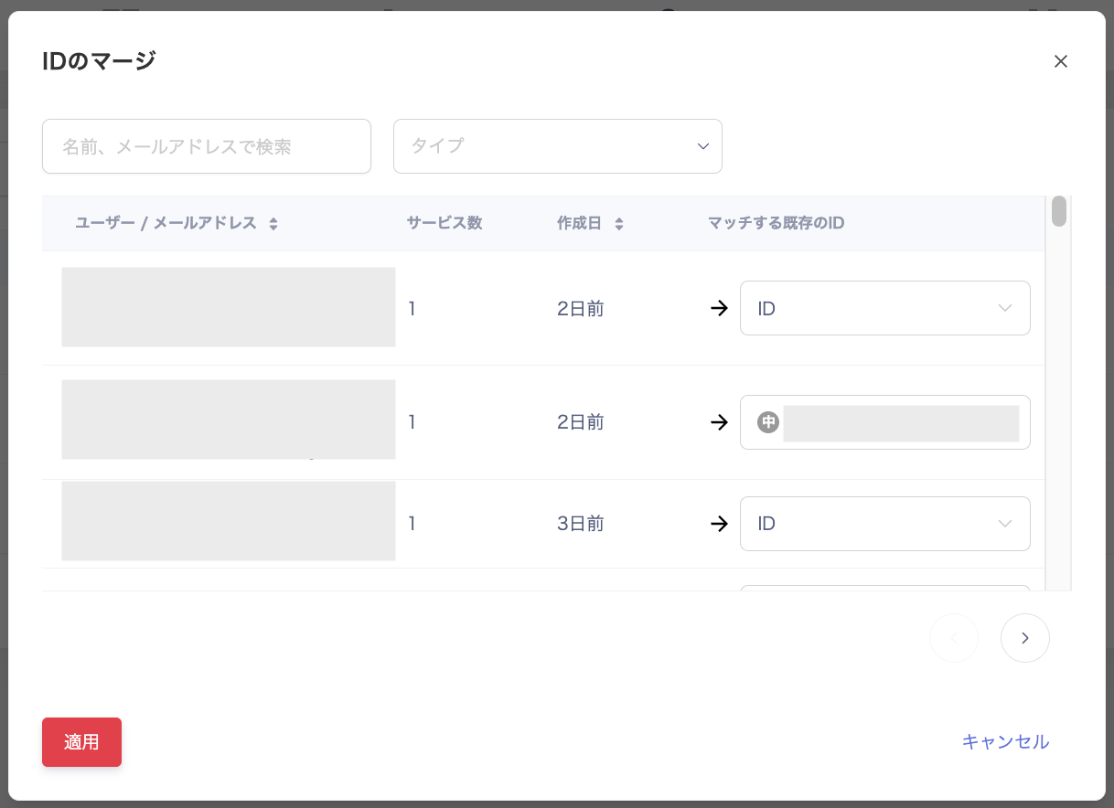Click the previous page arrow
This screenshot has height=808, width=1114.
click(x=954, y=638)
